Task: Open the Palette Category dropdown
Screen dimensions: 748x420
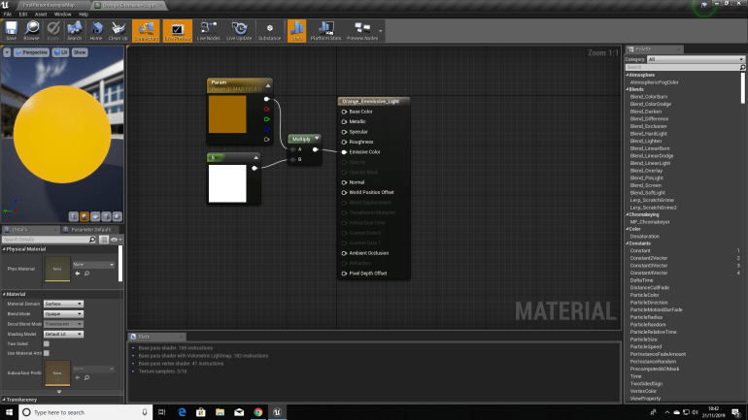Action: (x=696, y=59)
